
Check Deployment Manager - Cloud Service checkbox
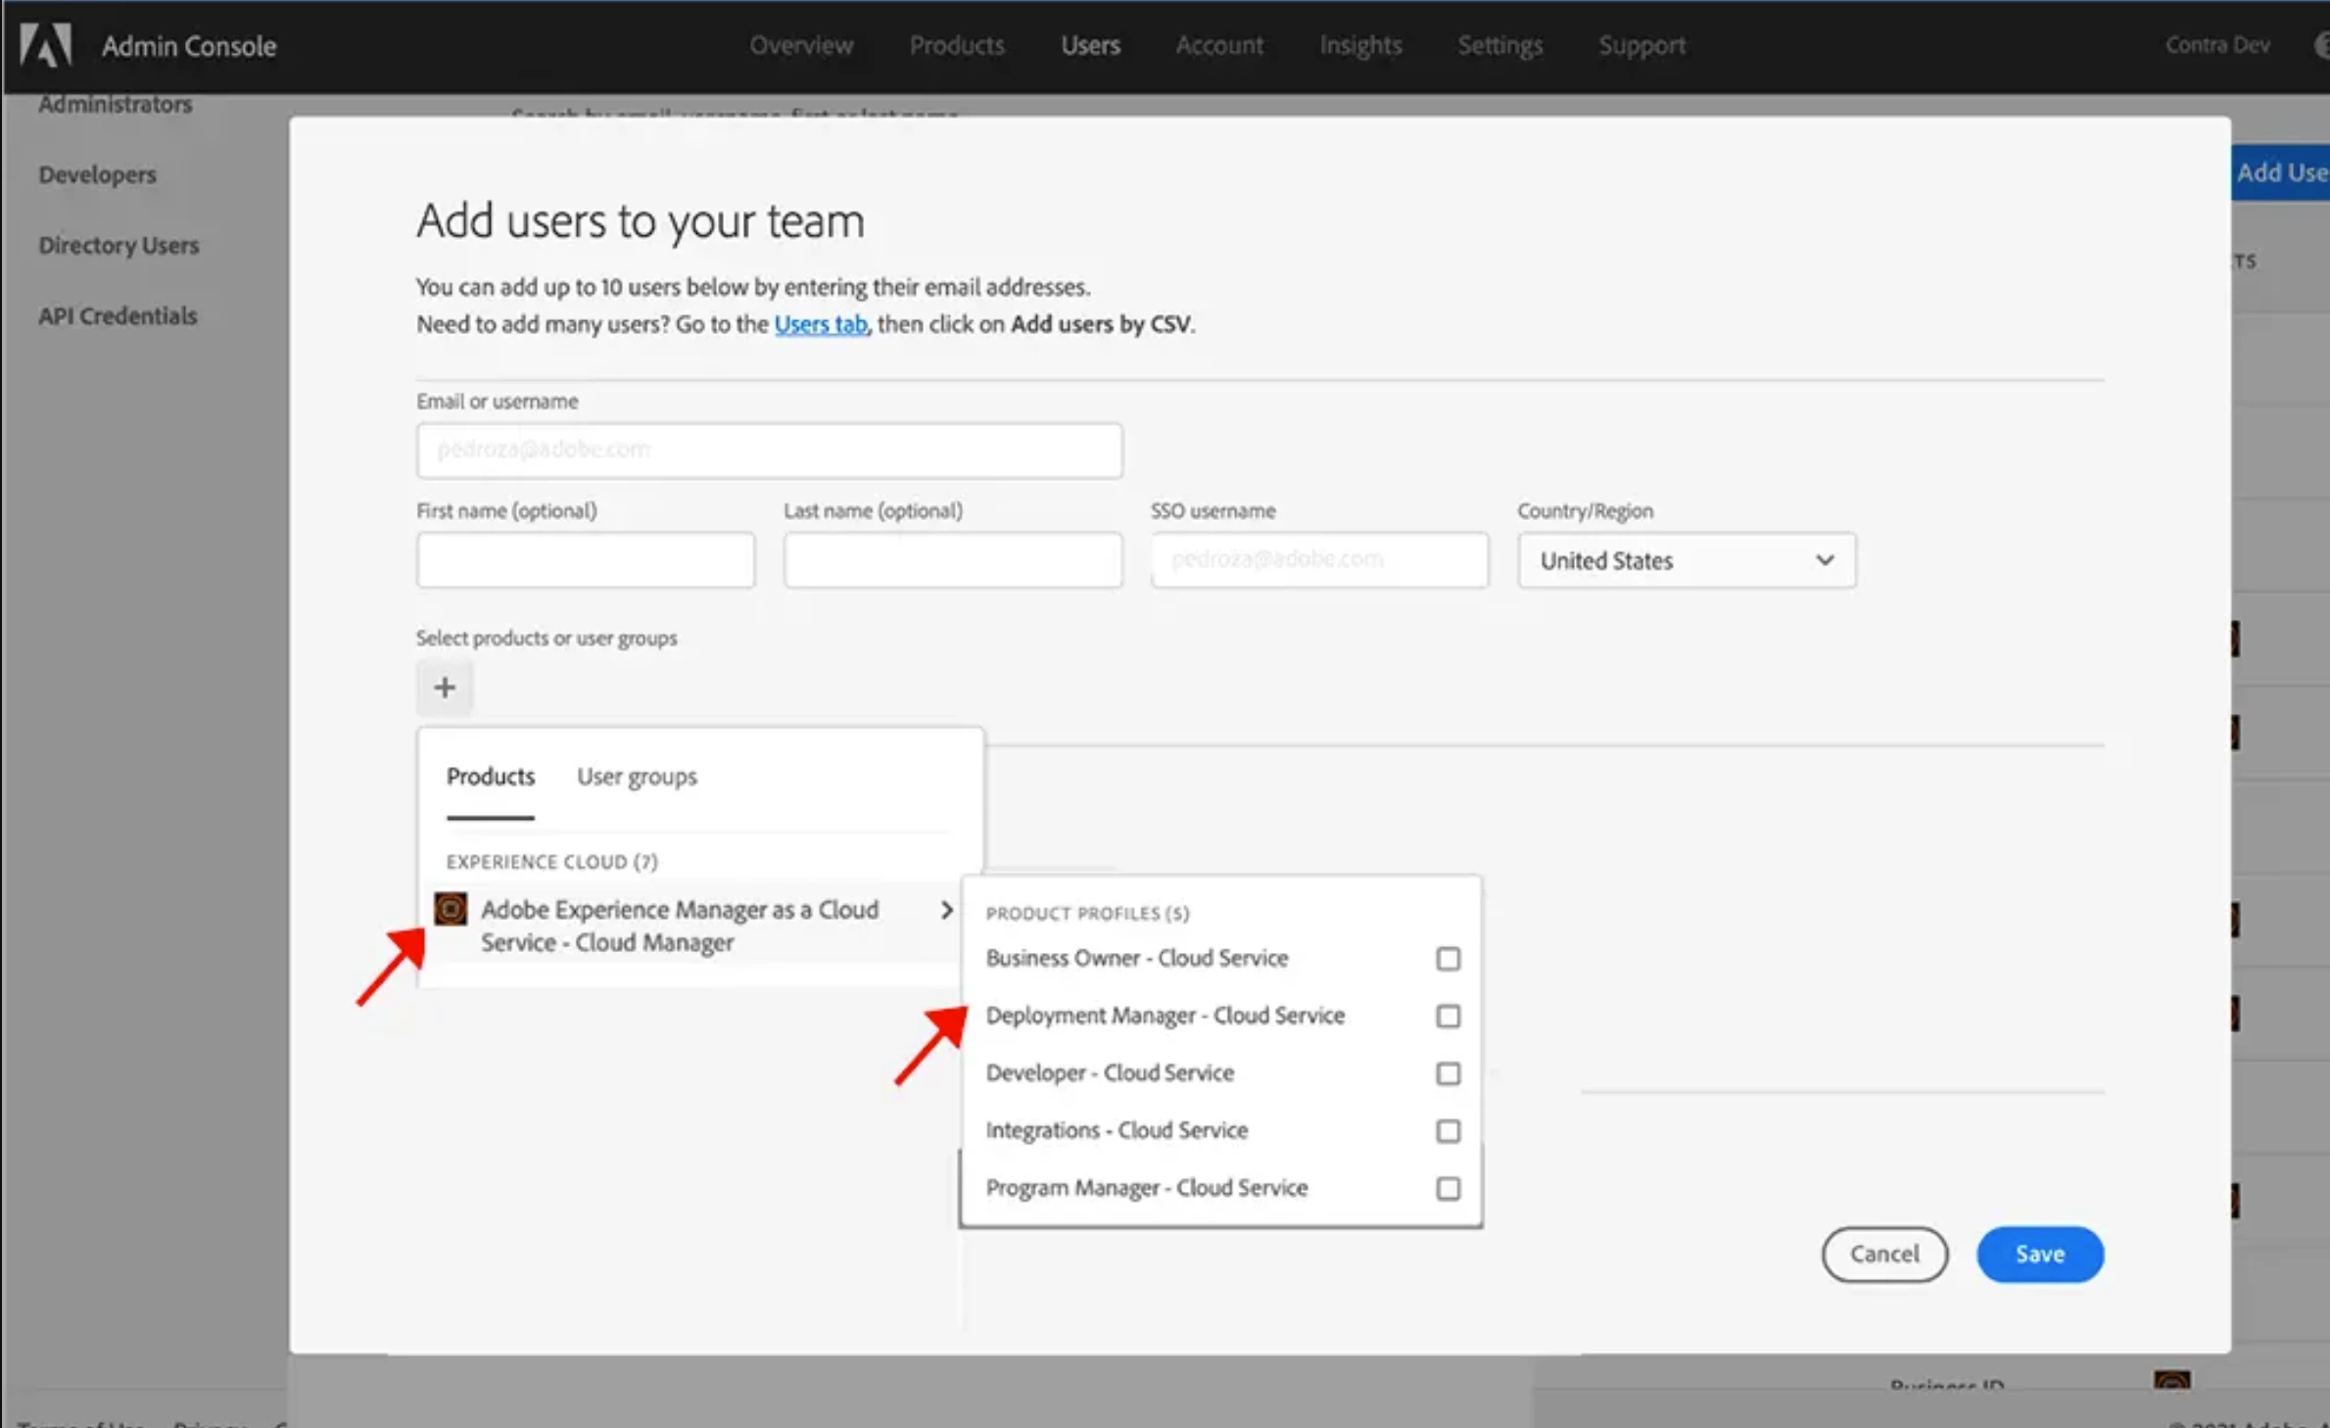pyautogui.click(x=1448, y=1016)
